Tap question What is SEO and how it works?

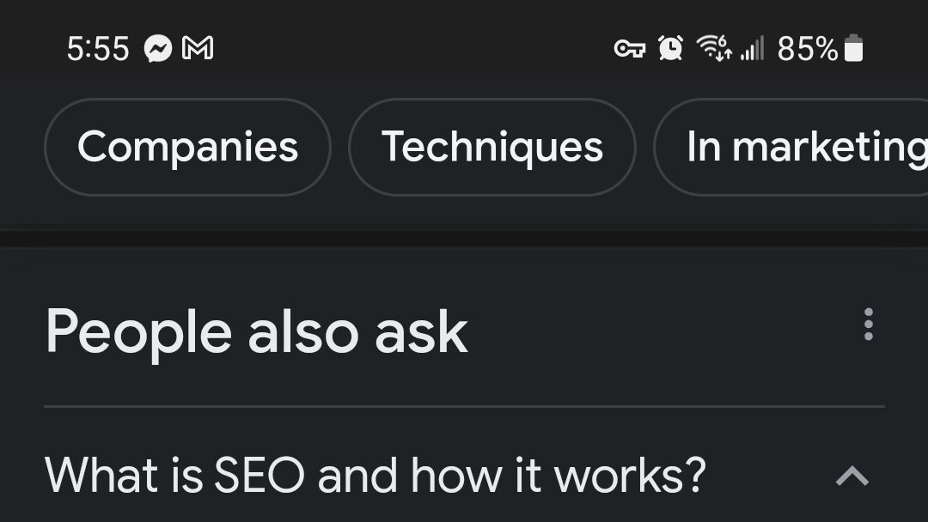375,476
